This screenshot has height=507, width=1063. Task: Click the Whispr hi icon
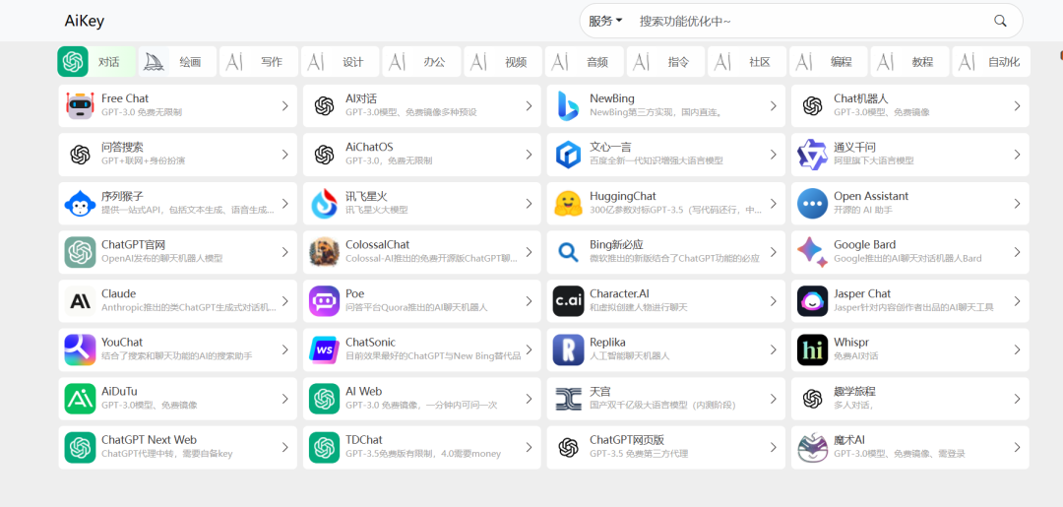tap(812, 349)
